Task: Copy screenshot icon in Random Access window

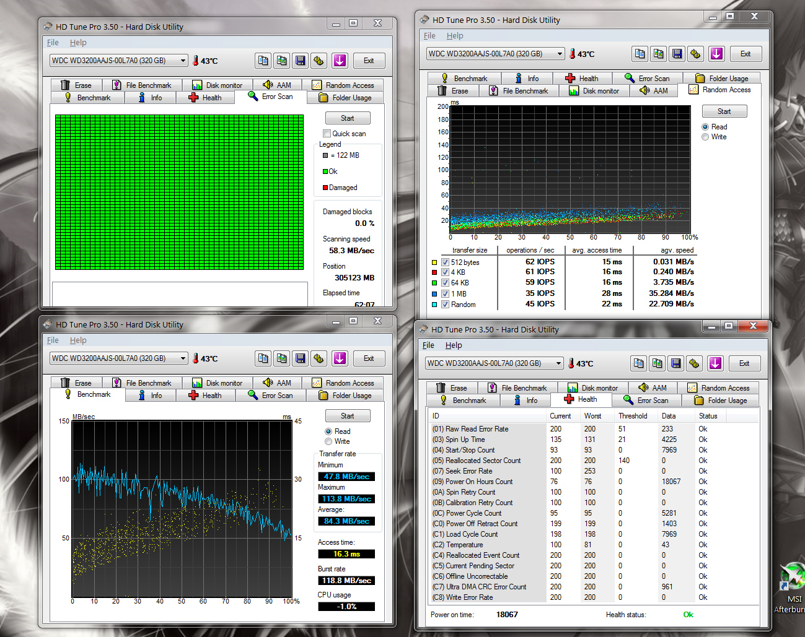Action: tap(659, 54)
